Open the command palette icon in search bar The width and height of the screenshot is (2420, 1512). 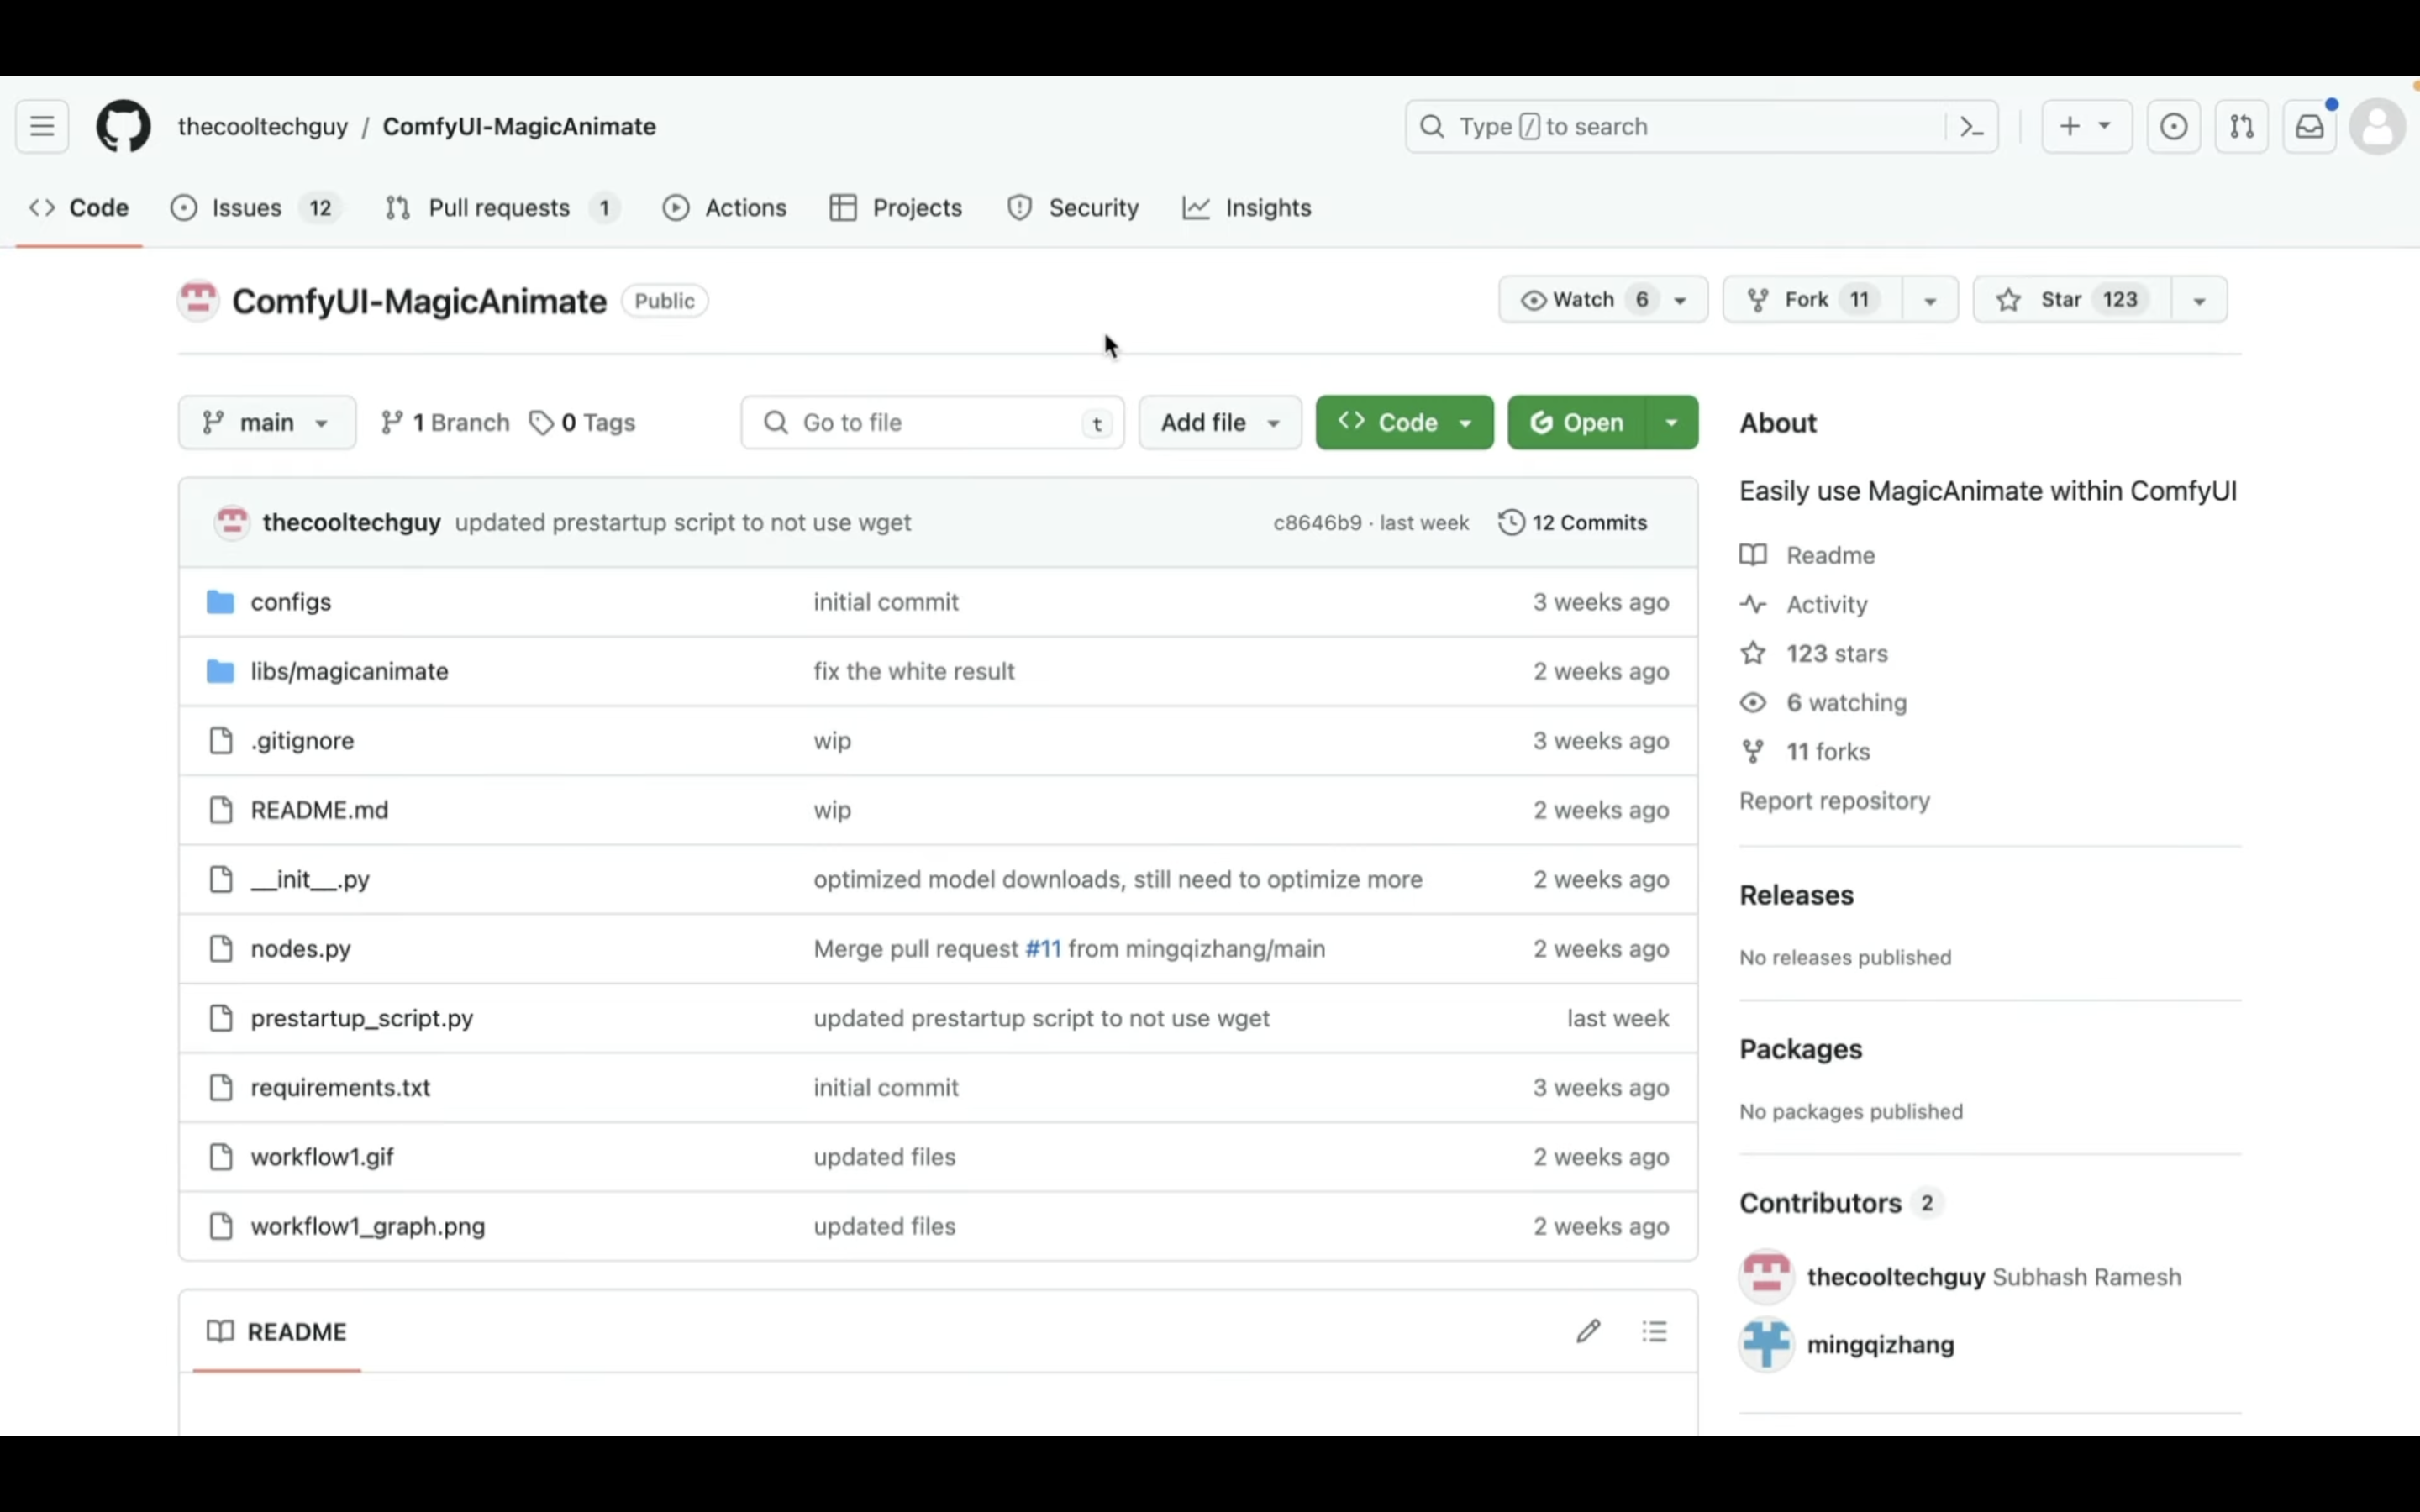(1971, 126)
